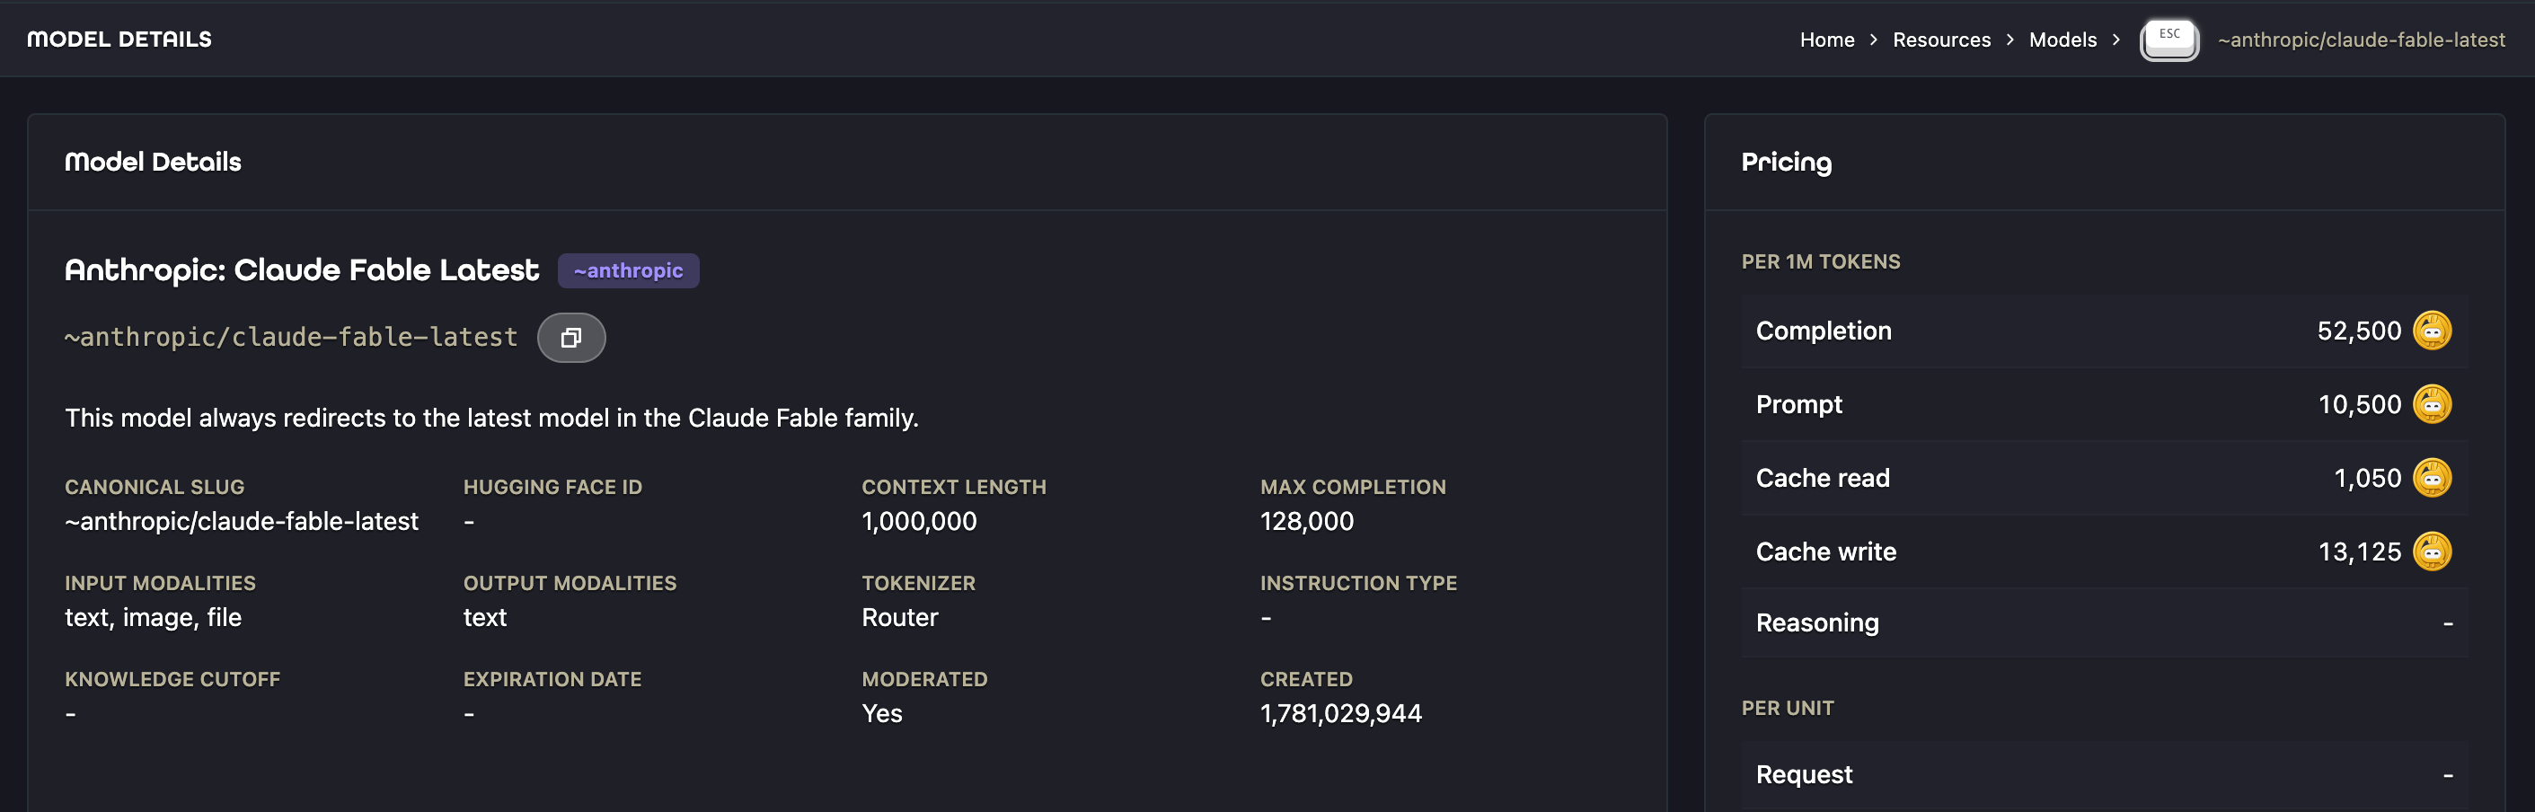
Task: Click the ESC key badge in breadcrumb
Action: click(2168, 40)
